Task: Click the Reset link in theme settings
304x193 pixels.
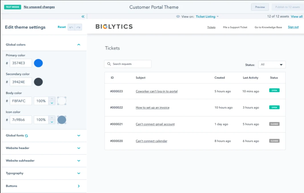Action: click(62, 27)
